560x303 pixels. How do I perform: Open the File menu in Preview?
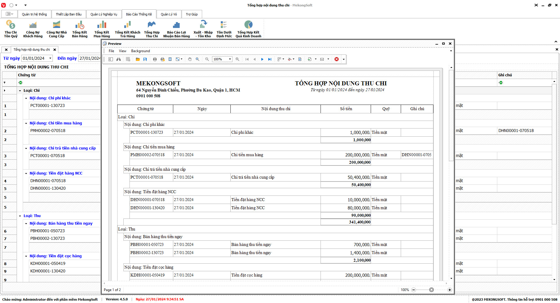[x=111, y=51]
